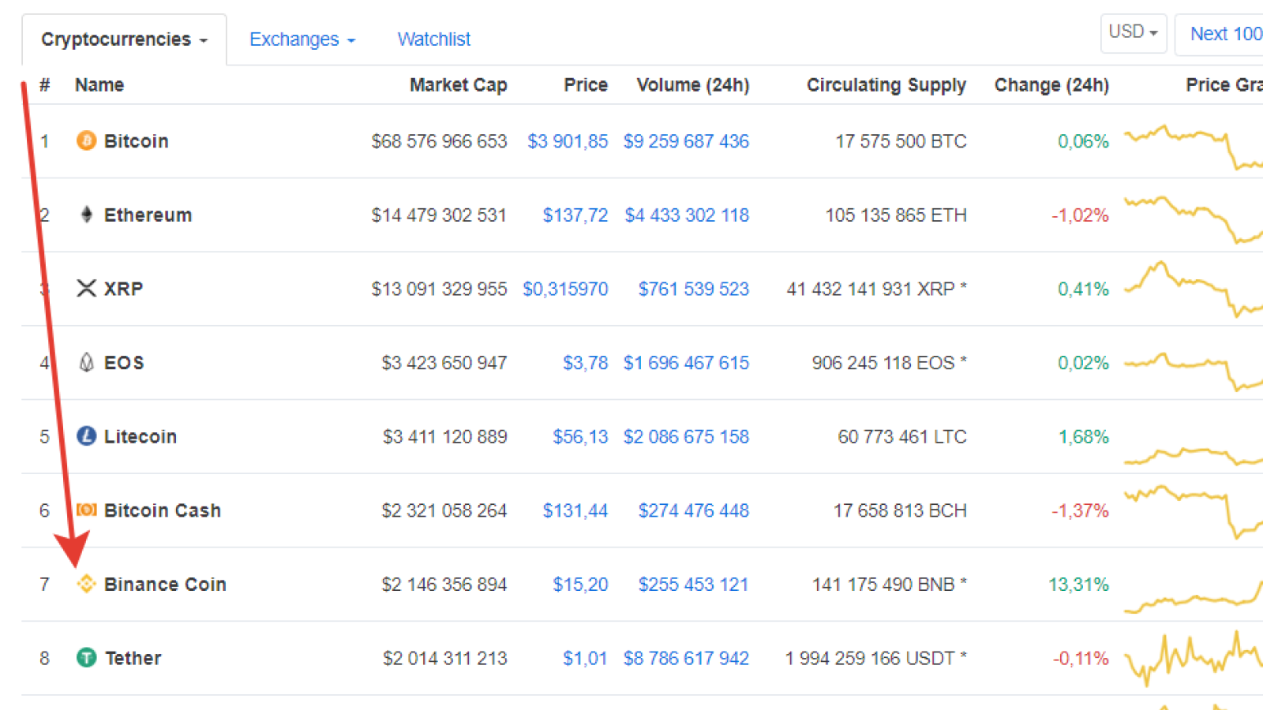
Task: Select Binance Coin market cap $2 146 356 894
Action: coord(444,585)
